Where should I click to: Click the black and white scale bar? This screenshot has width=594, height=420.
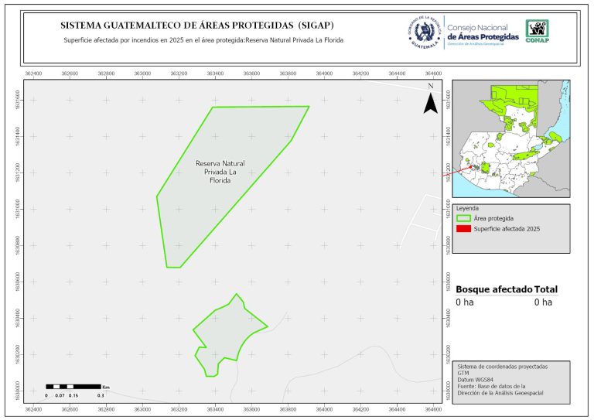click(x=73, y=385)
